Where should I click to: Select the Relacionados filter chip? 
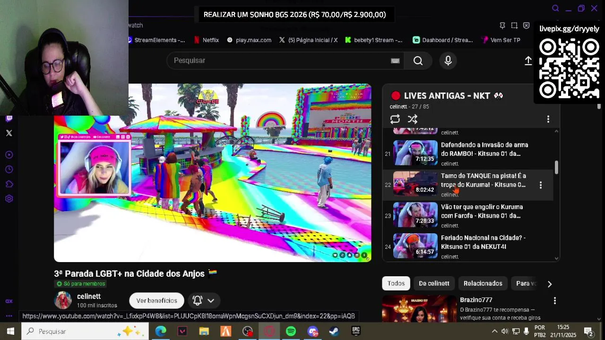[483, 283]
